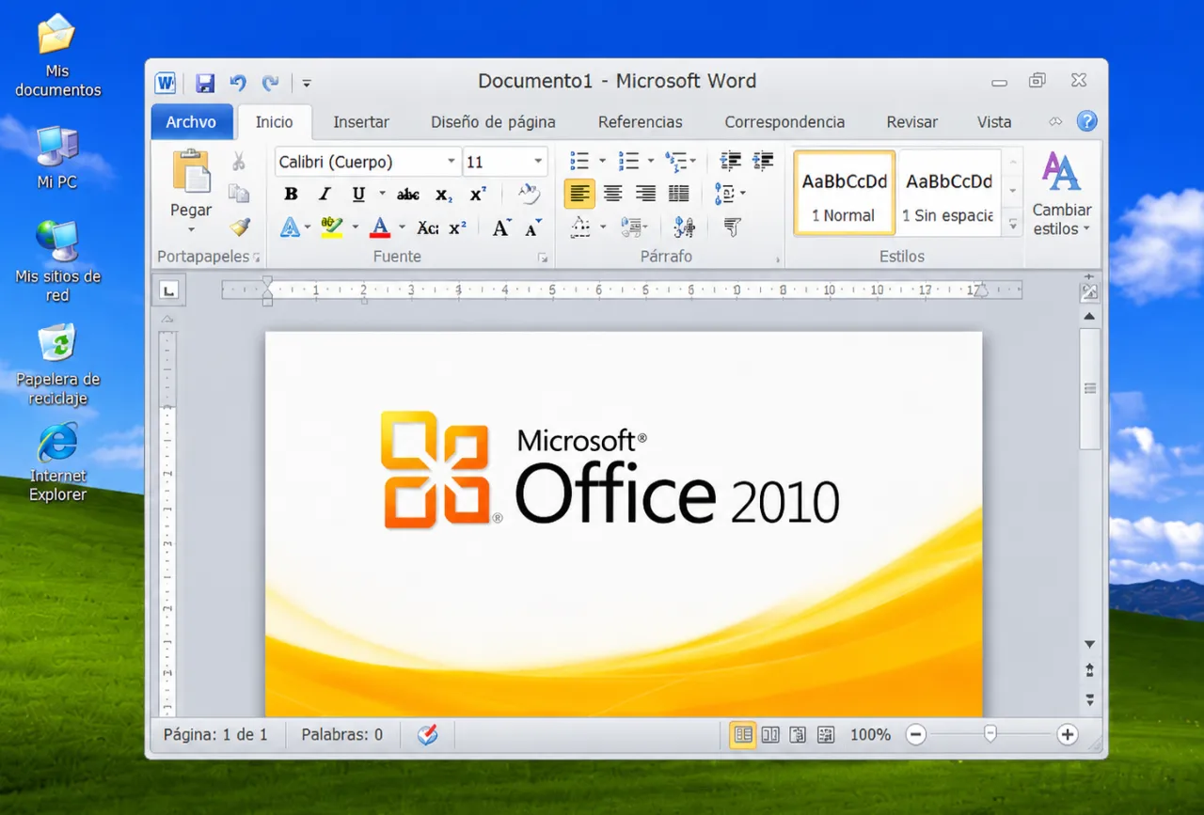
Task: Apply the 1 Sin espaciado style
Action: [x=949, y=192]
